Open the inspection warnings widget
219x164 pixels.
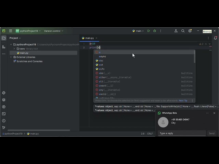tap(201, 44)
